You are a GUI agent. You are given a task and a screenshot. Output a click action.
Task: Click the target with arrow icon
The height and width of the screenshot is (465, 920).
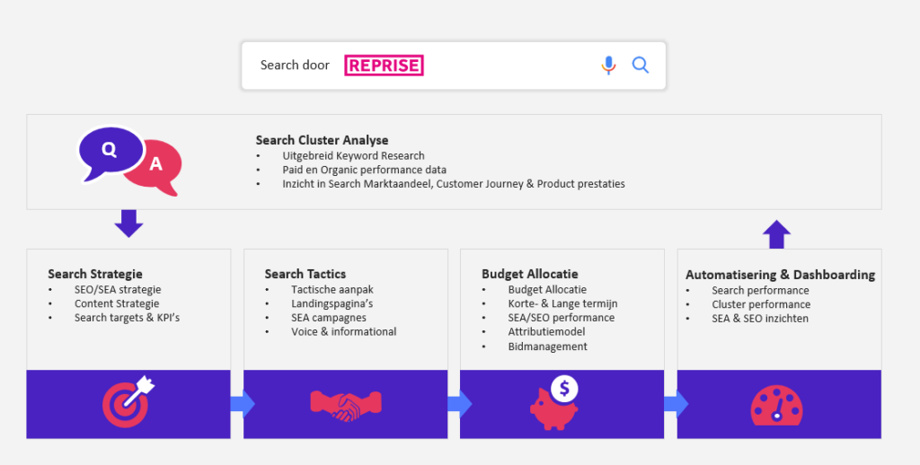(128, 403)
